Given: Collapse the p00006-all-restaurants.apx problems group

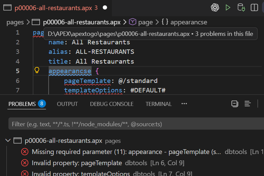Looking at the screenshot, I should pyautogui.click(x=8, y=140).
